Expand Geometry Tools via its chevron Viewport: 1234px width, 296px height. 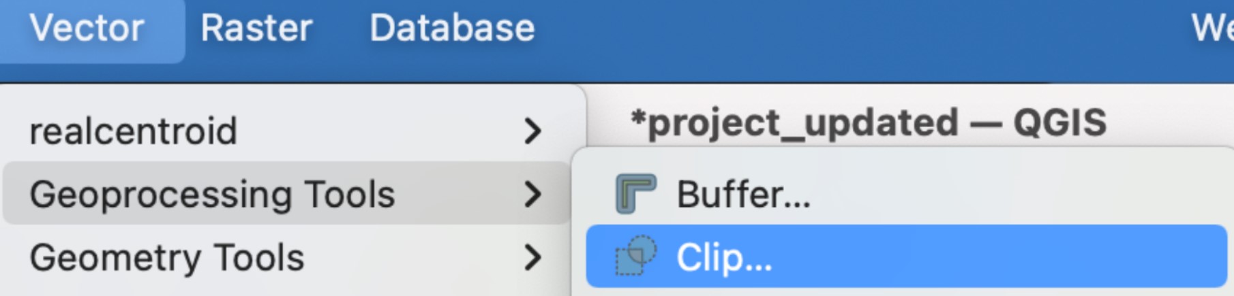pos(532,257)
